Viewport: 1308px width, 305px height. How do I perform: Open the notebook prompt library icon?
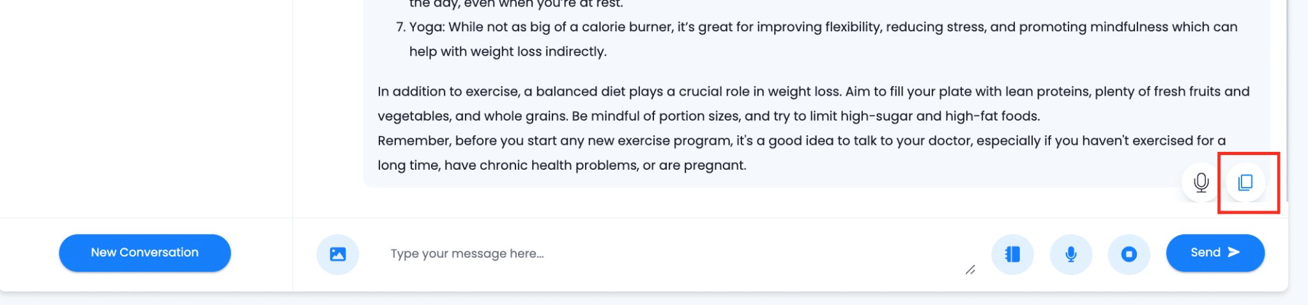tap(1012, 254)
